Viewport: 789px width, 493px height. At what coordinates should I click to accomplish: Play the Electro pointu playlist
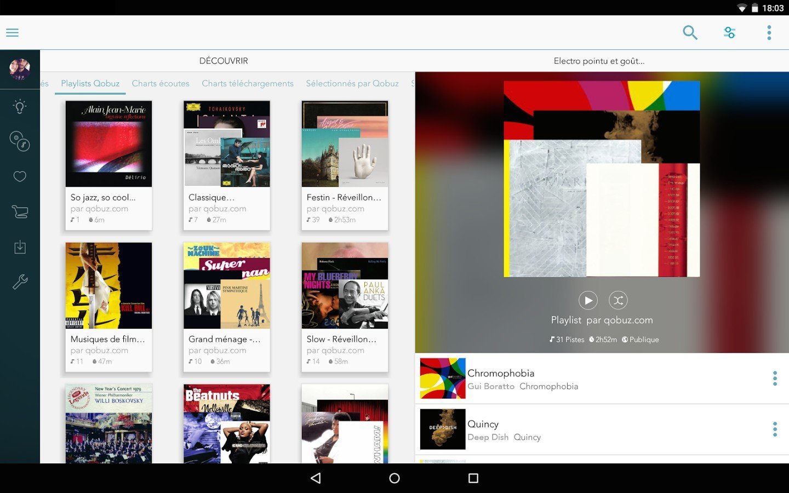point(588,300)
